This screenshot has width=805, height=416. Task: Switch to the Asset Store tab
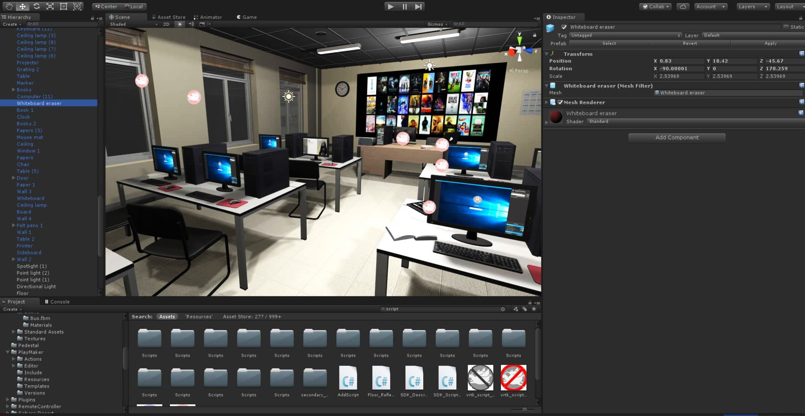168,17
